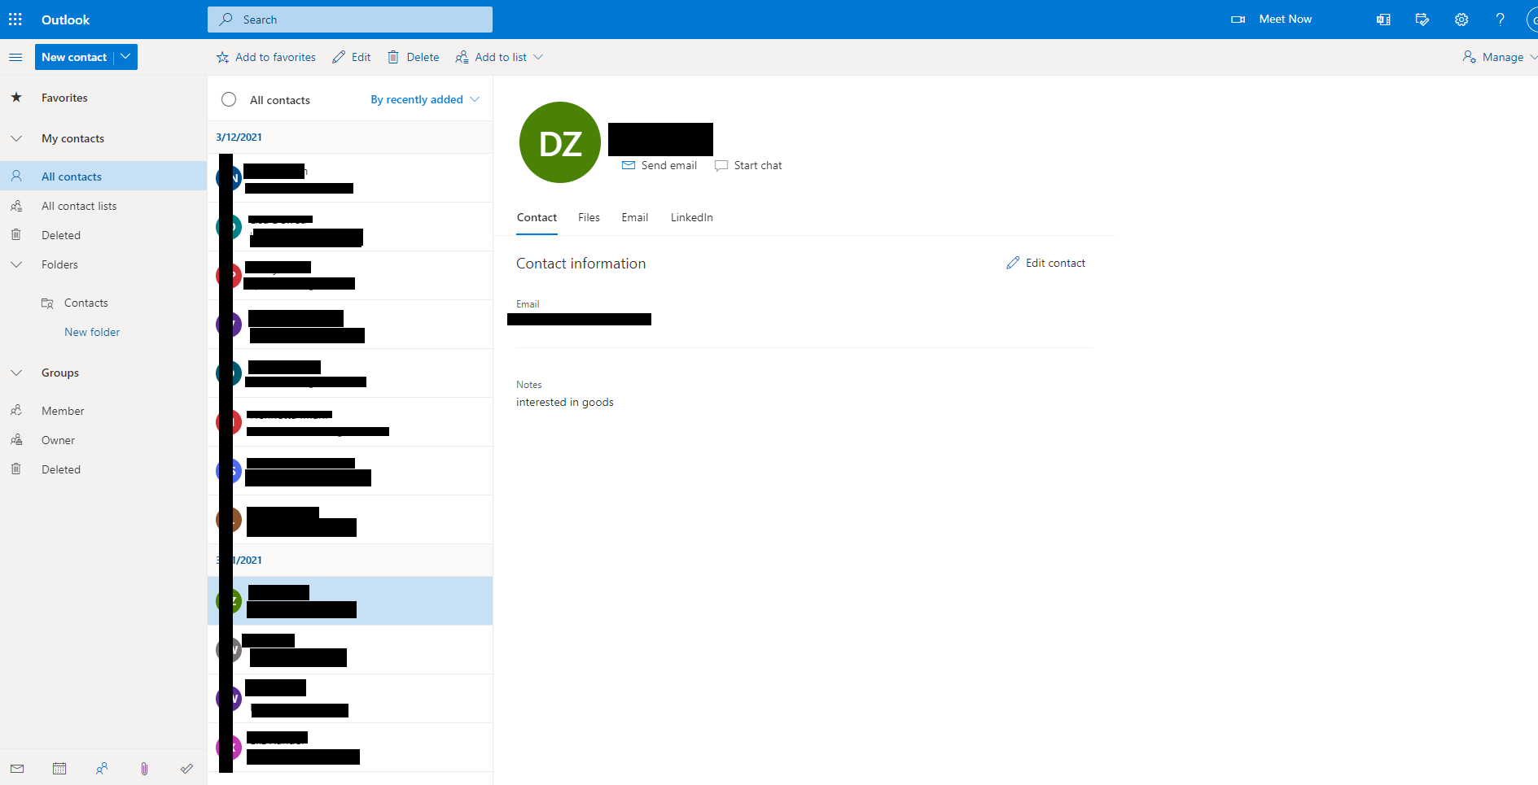Screen dimensions: 1538x785
Task: Open Files attachment icon in bottom bar
Action: click(x=144, y=768)
